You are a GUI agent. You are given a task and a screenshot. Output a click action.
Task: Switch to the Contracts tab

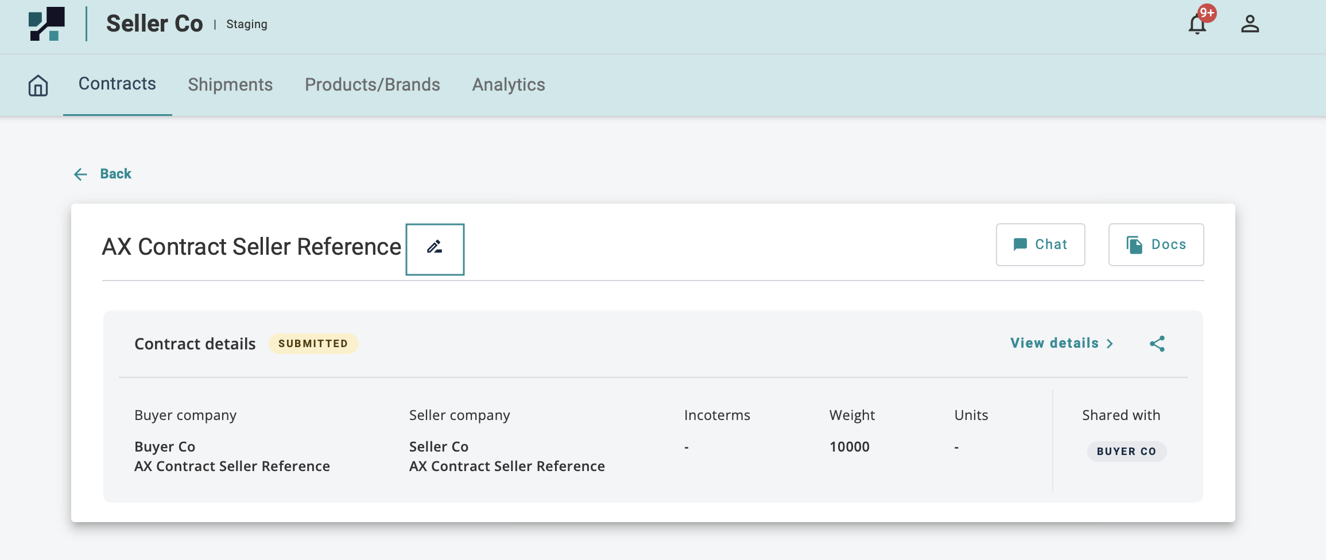click(x=117, y=84)
